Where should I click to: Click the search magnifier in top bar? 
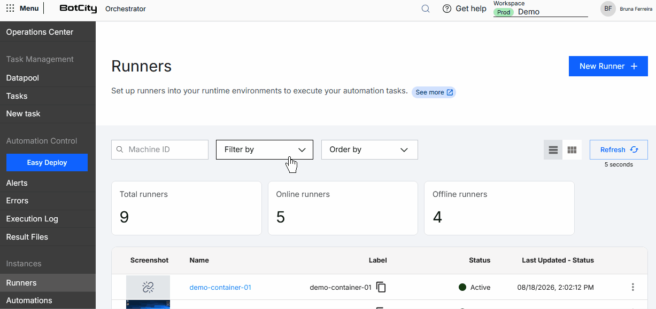(426, 9)
